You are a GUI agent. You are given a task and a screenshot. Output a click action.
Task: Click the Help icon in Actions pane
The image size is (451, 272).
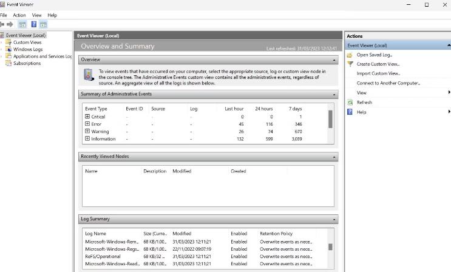(350, 112)
